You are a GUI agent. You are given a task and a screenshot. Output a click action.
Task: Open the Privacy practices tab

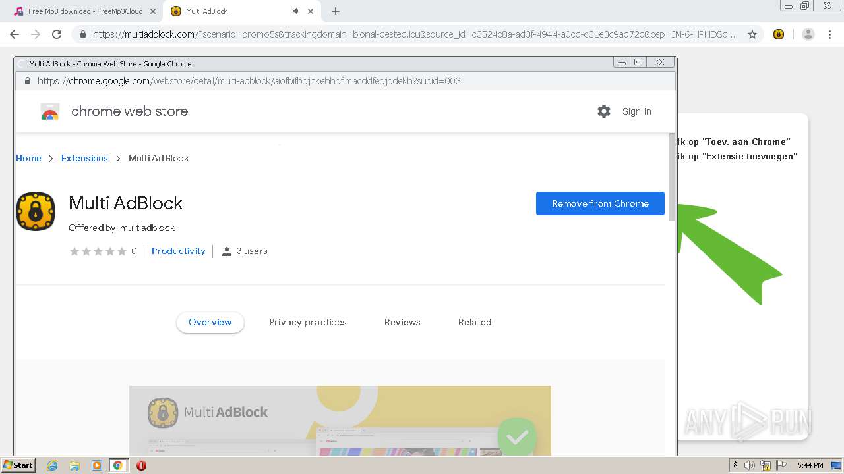(x=307, y=322)
